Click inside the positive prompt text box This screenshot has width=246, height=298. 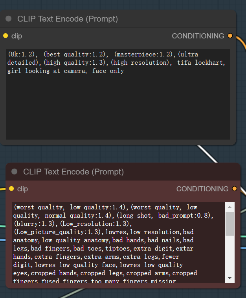[118, 94]
